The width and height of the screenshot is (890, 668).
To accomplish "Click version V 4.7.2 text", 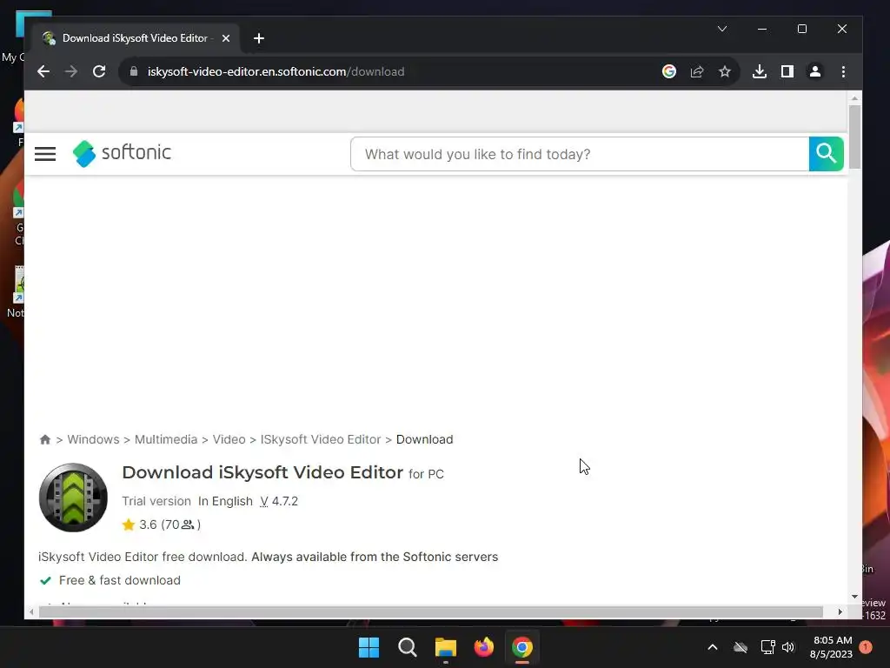I will (x=279, y=501).
